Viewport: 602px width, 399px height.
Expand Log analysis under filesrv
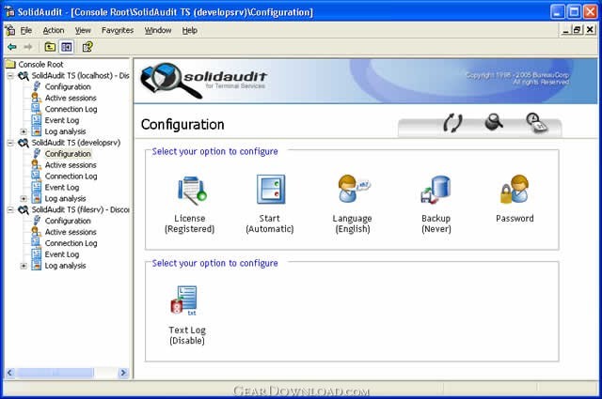click(x=24, y=266)
